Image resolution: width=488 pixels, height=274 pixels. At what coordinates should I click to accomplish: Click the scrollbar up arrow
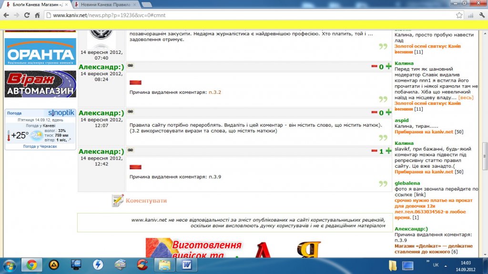click(x=485, y=33)
